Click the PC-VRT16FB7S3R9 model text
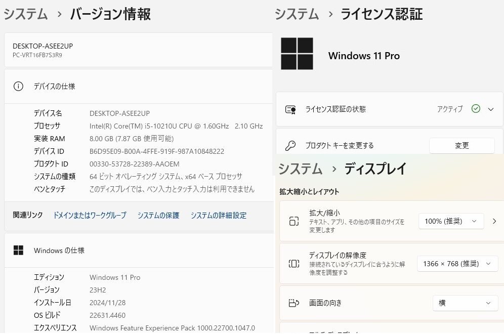The width and height of the screenshot is (504, 334). (x=37, y=55)
